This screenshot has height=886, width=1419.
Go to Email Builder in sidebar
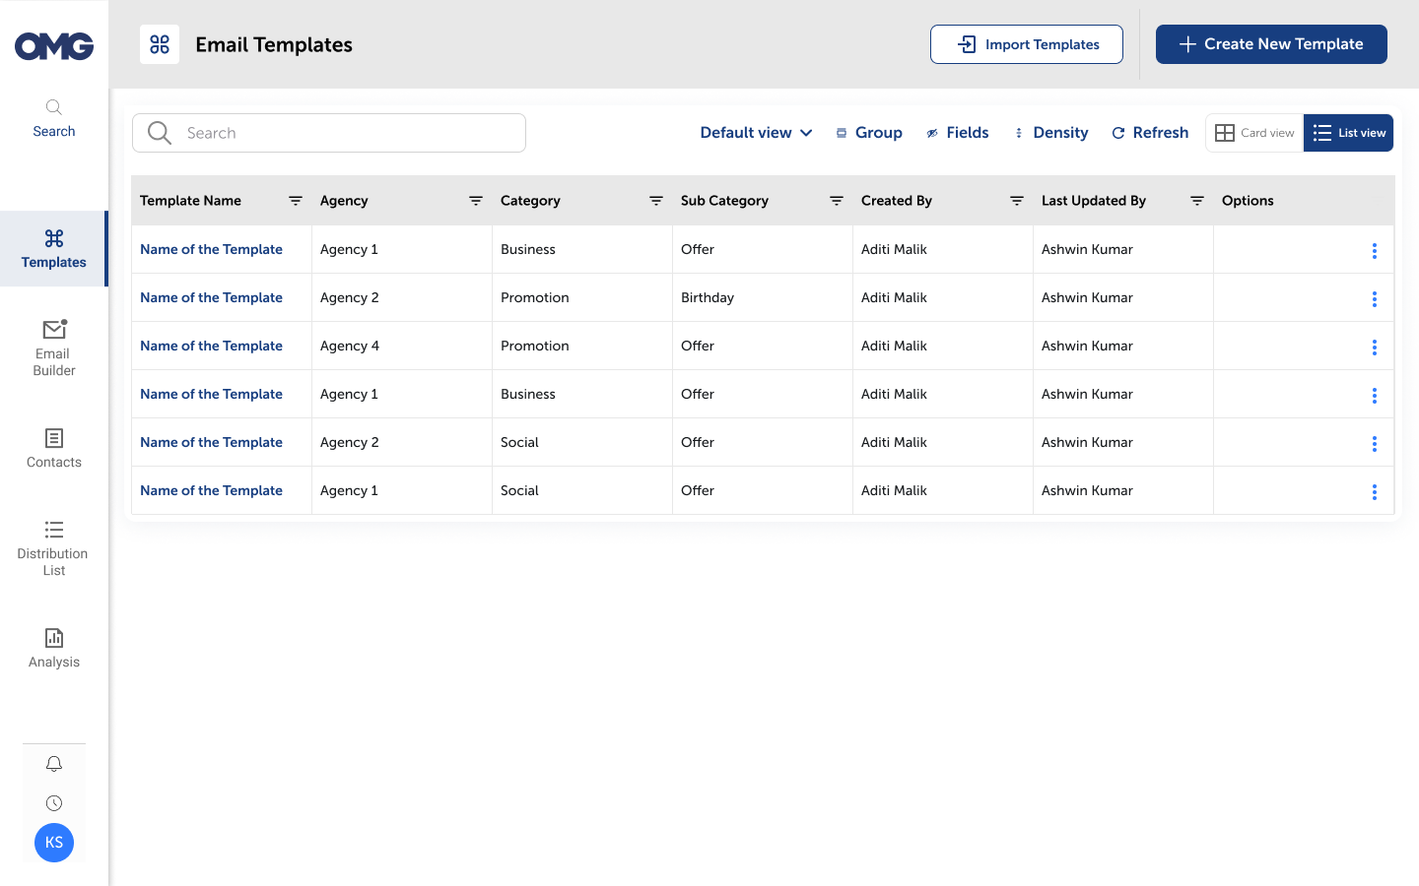point(54,348)
